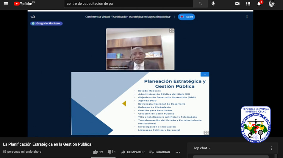
Task: Minimize the shared slide with the blue button
Action: 205,74
